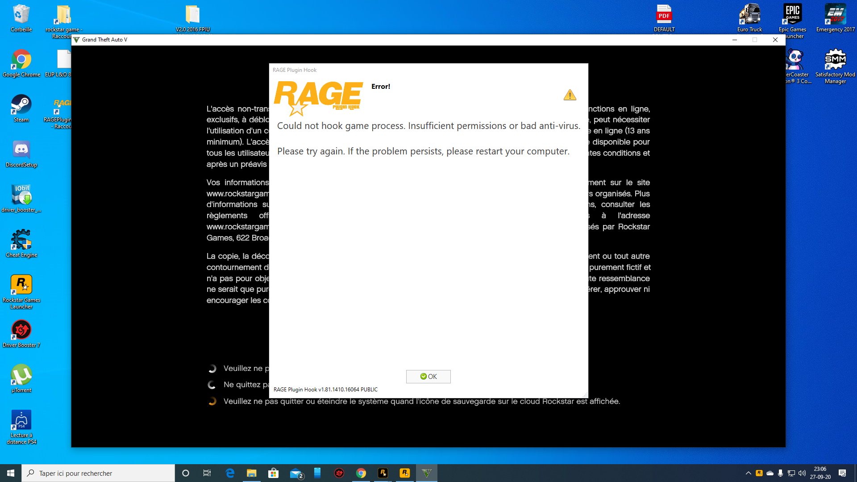
Task: Open Cheat Engine desktop icon
Action: tap(21, 243)
